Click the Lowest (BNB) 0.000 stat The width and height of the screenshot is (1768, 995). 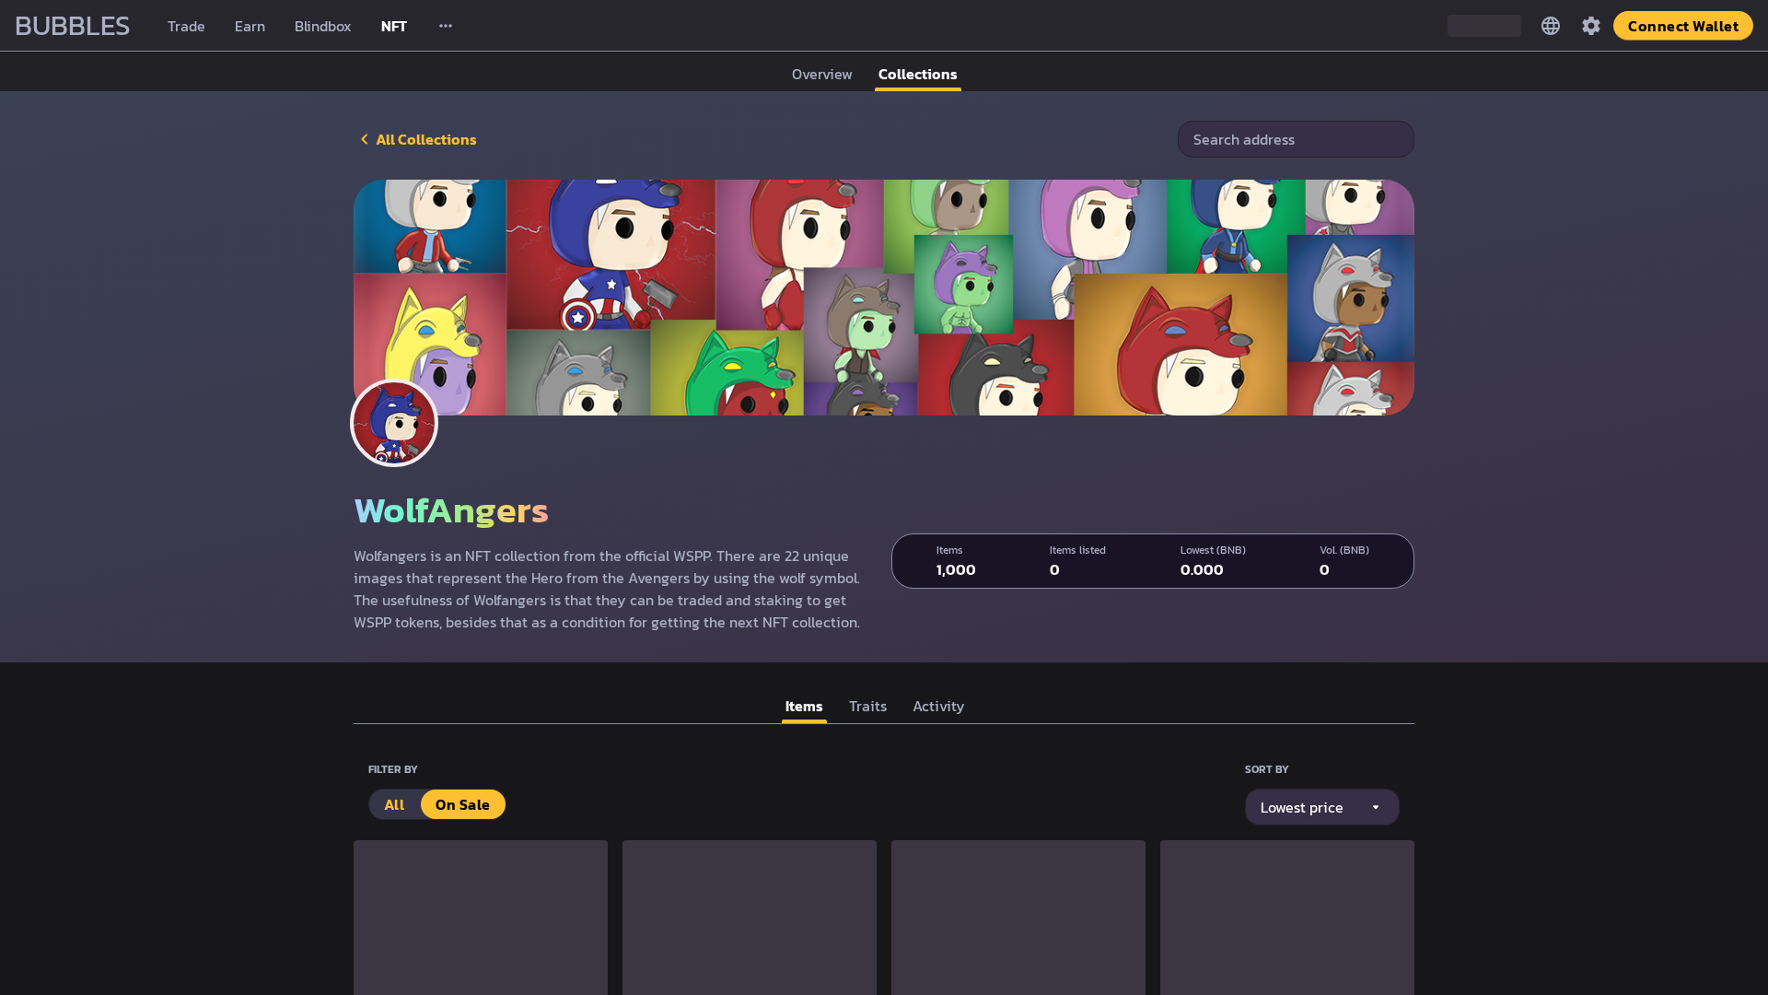point(1213,560)
